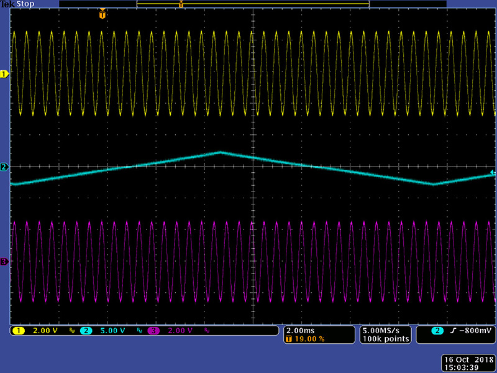Screen dimensions: 497x373
Task: Click the 19.00 % trigger position readout
Action: click(x=308, y=339)
